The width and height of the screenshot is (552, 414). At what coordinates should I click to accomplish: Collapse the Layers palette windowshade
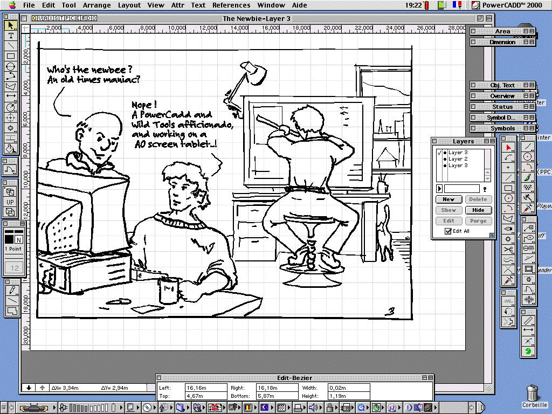tap(492, 141)
